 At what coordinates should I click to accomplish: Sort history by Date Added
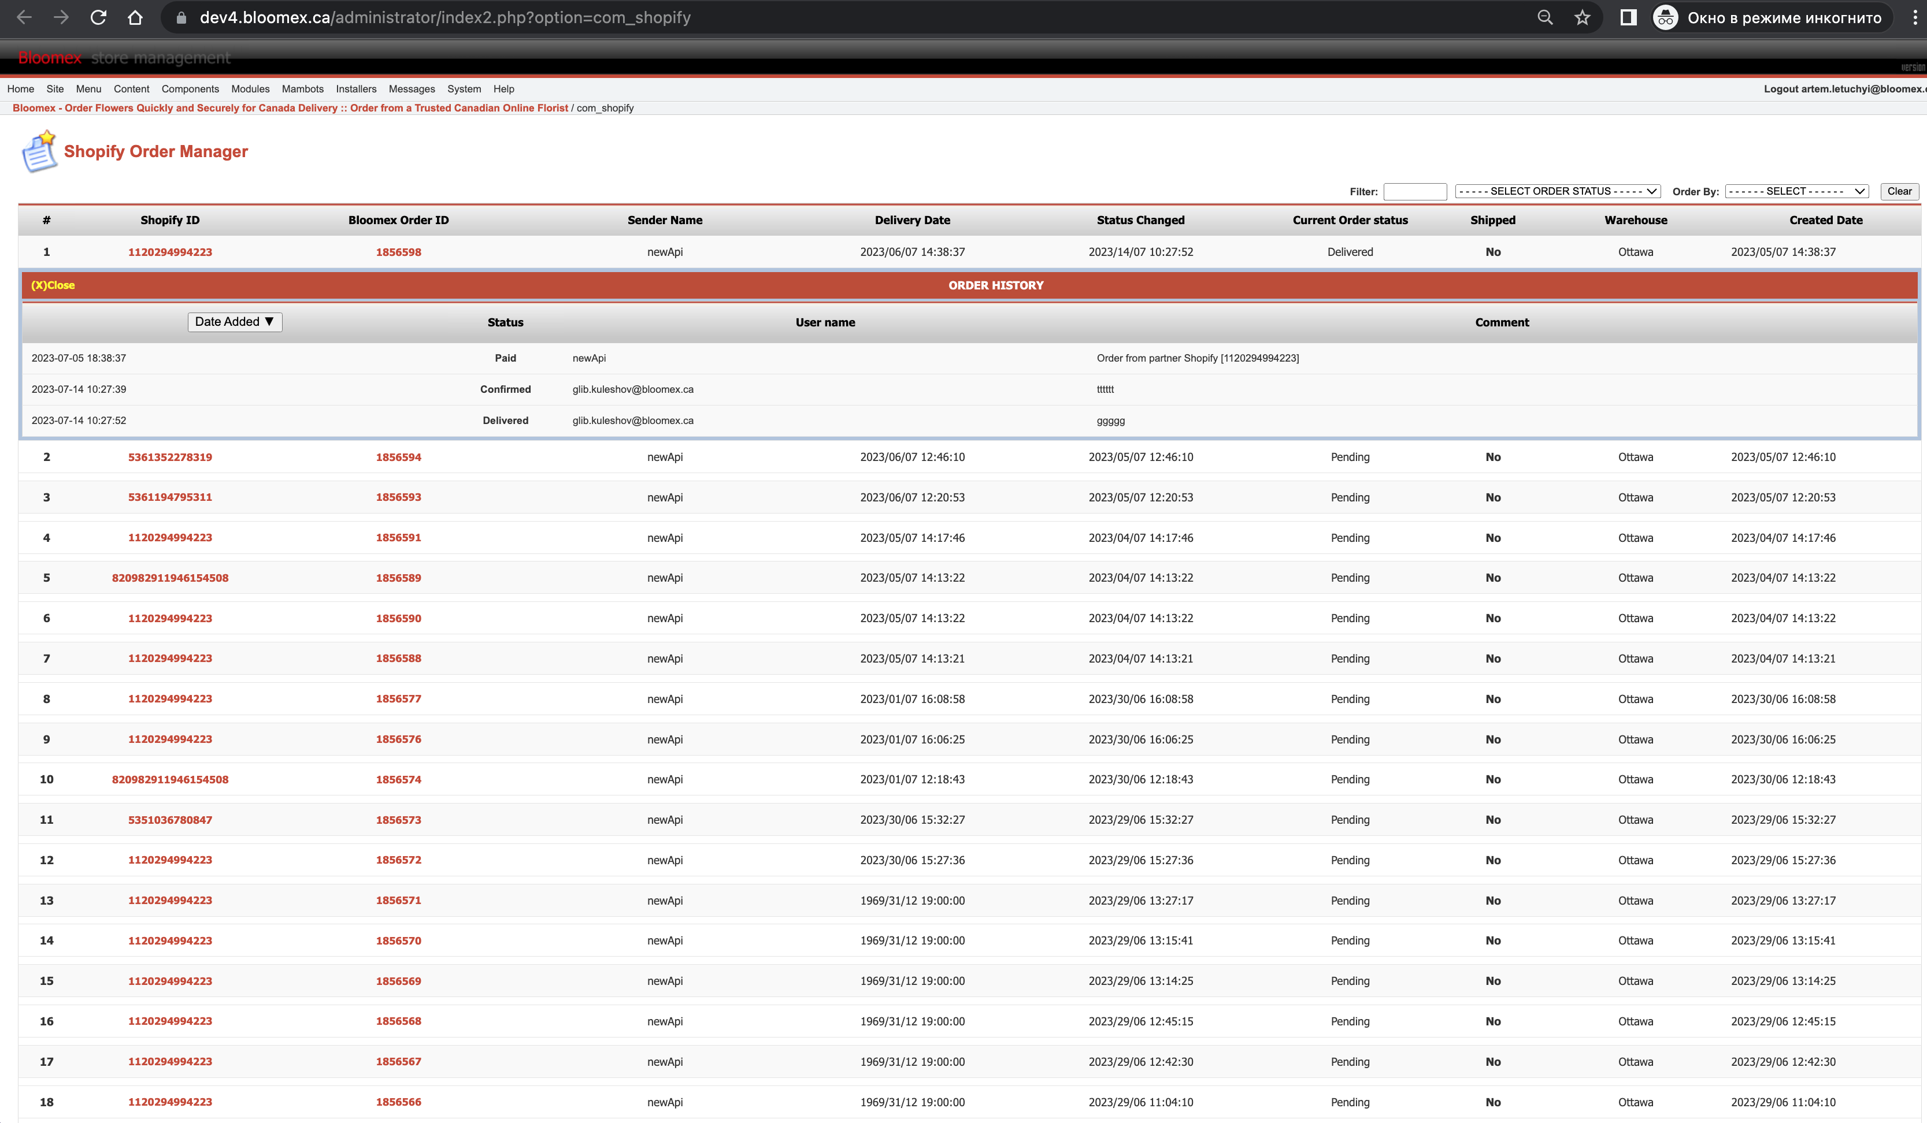click(x=235, y=322)
